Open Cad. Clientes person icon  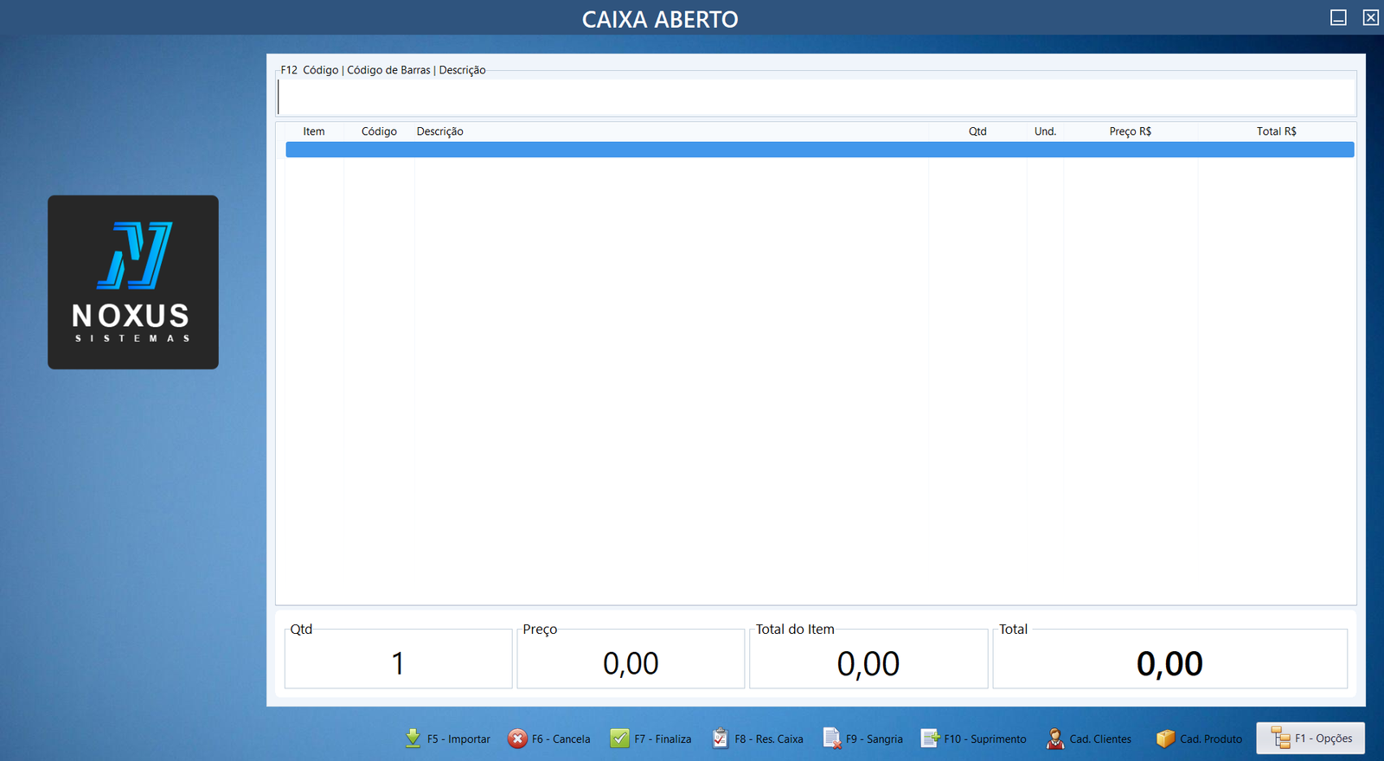click(x=1055, y=739)
